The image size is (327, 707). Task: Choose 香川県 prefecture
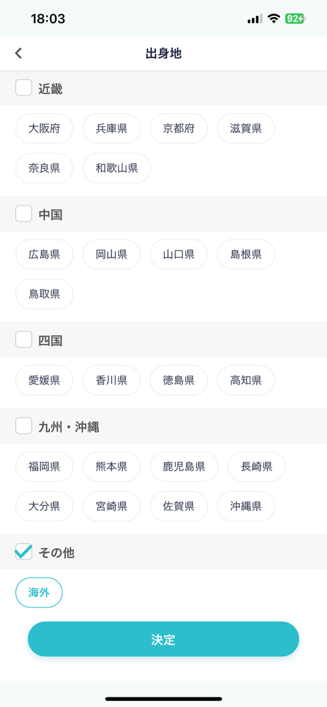tap(111, 380)
